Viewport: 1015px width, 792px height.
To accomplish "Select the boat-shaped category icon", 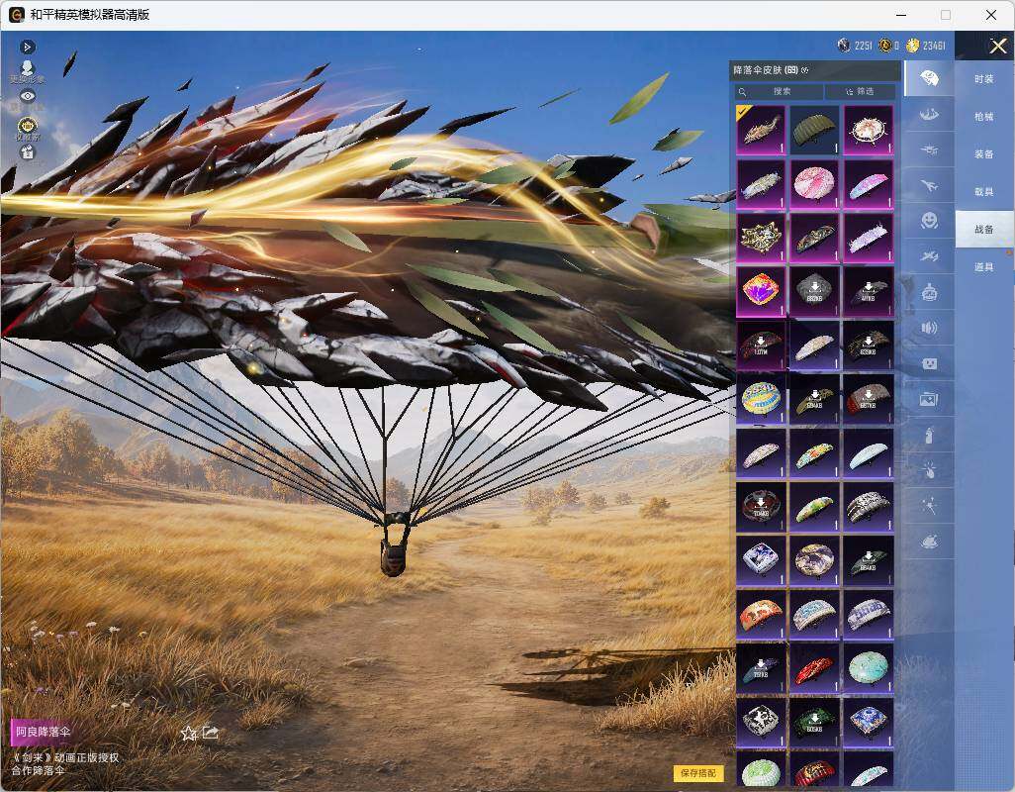I will (929, 115).
